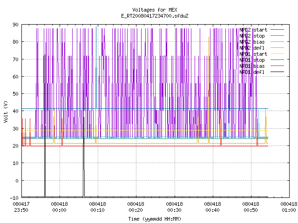Click the 'Time (yymmdd HH:MM)' x-axis label
The width and height of the screenshot is (298, 223).
(155, 219)
